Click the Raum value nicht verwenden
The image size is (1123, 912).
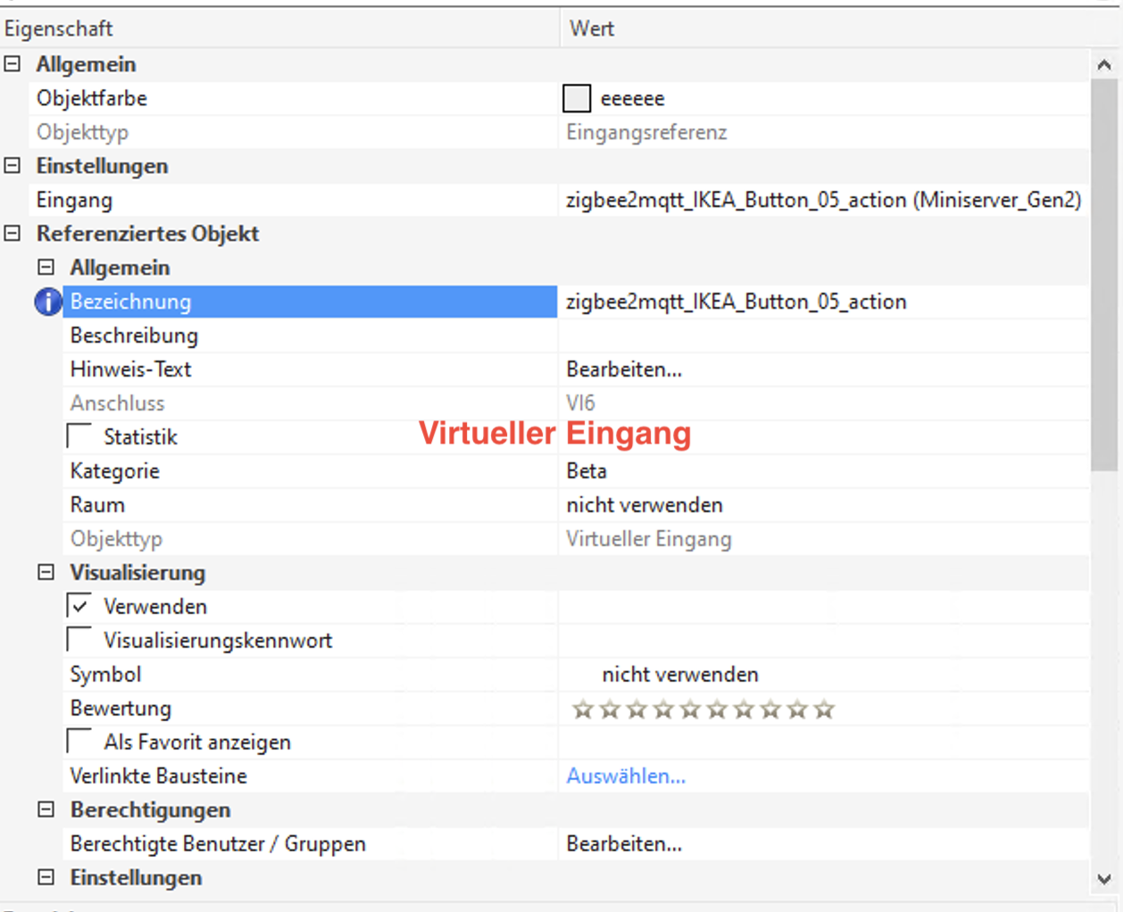pos(645,505)
